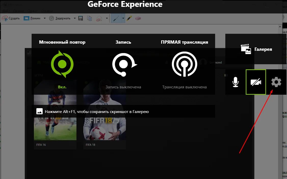Image resolution: width=287 pixels, height=179 pixels.
Task: Click the 'Трансляция выключена' status text
Action: 184,87
